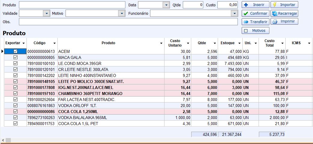Untick export checkbox for COCA COLA 1,250ML
This screenshot has height=144, width=313.
(15, 112)
